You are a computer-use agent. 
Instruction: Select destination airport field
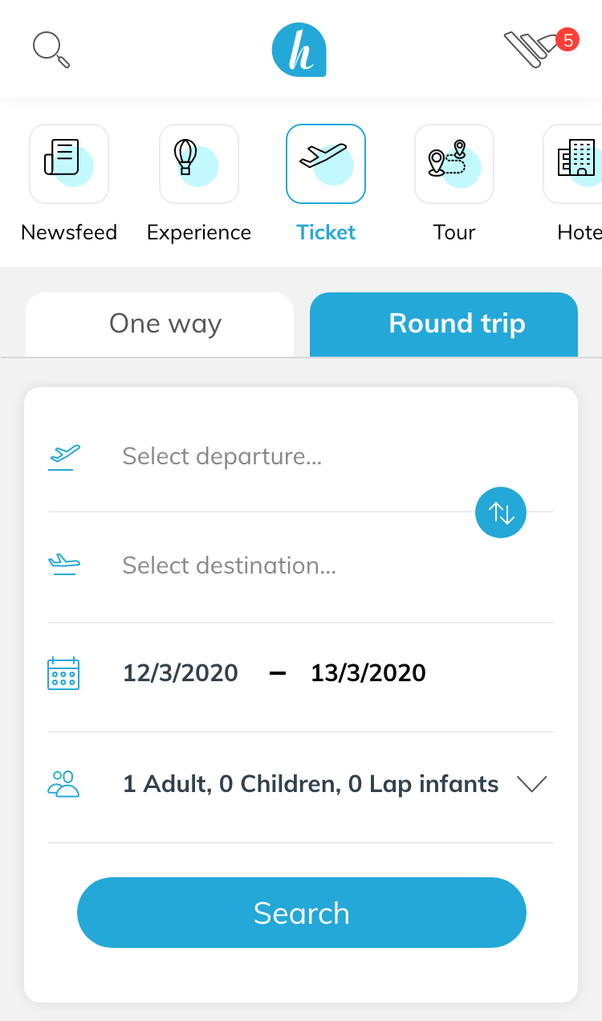(x=301, y=566)
